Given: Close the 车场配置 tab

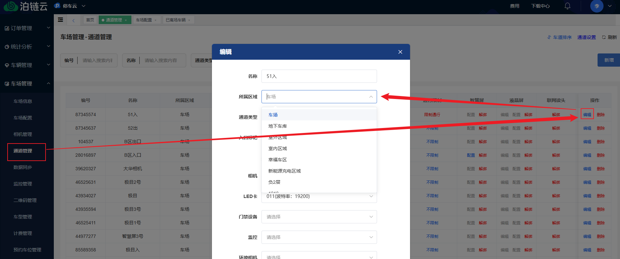Looking at the screenshot, I should [x=155, y=20].
